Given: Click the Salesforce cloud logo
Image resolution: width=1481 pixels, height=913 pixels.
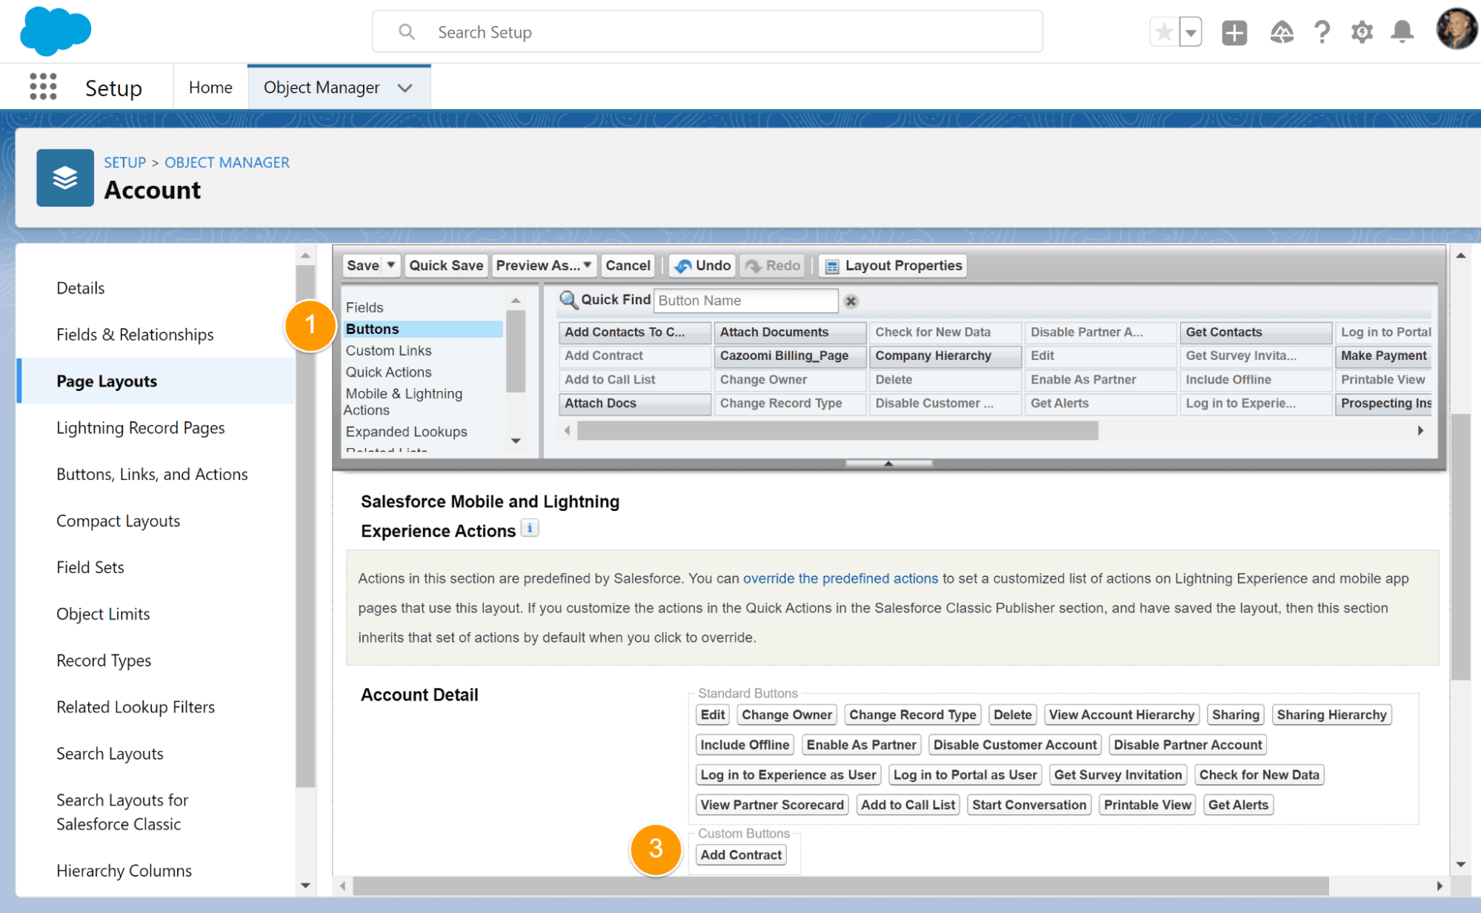Looking at the screenshot, I should point(56,31).
